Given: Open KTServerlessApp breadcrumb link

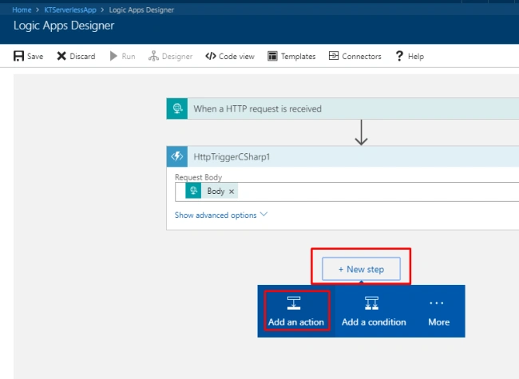Looking at the screenshot, I should [x=70, y=10].
